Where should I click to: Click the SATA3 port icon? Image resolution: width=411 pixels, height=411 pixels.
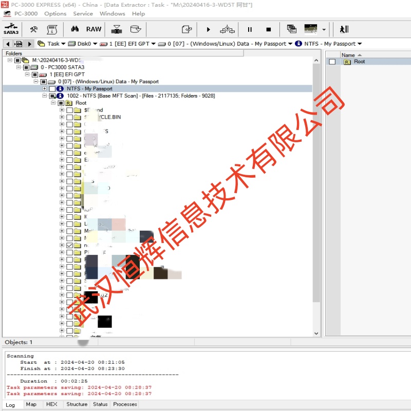tap(11, 29)
